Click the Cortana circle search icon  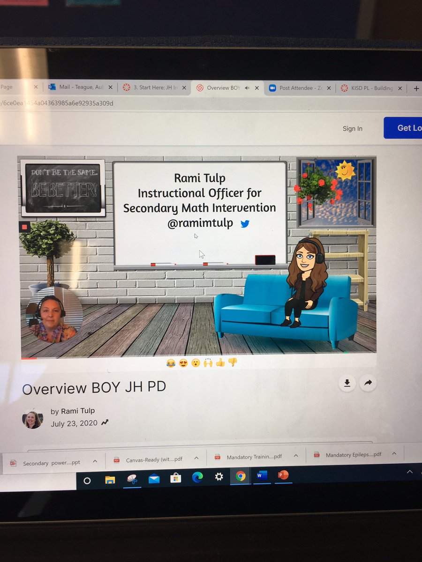[x=87, y=481]
